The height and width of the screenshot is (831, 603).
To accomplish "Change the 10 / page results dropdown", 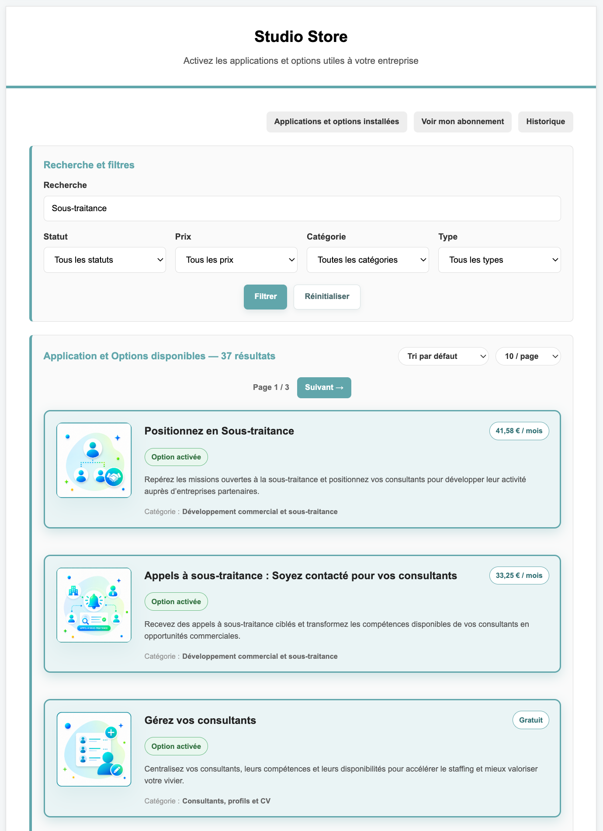I will [528, 356].
